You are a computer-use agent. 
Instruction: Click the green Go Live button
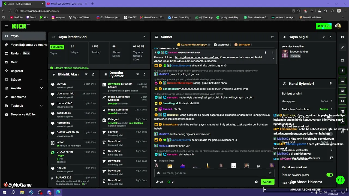point(324,26)
